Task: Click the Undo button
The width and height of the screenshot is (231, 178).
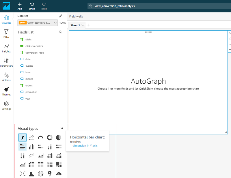Action: point(32,6)
